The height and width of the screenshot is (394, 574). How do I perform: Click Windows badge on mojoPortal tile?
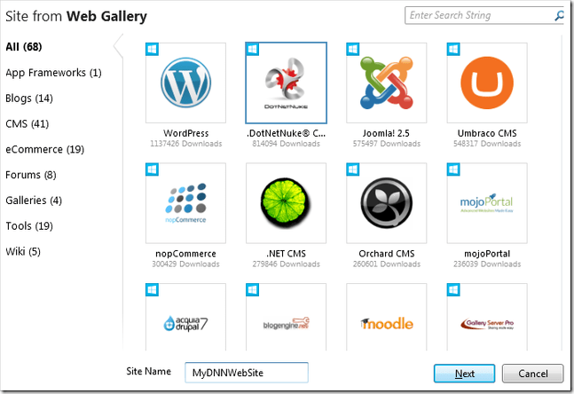pyautogui.click(x=453, y=169)
